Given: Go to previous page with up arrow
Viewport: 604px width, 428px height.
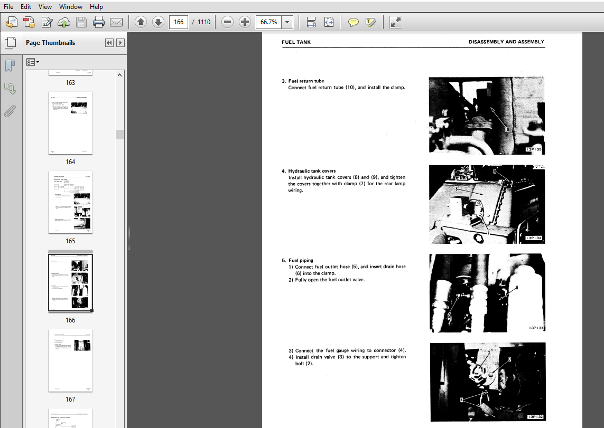Looking at the screenshot, I should click(141, 22).
